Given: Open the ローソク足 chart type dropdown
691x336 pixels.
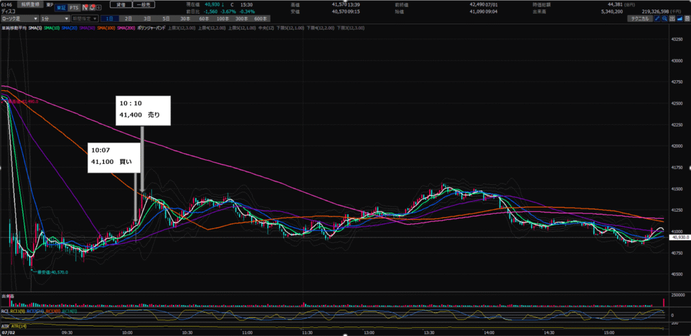Looking at the screenshot, I should (20, 19).
